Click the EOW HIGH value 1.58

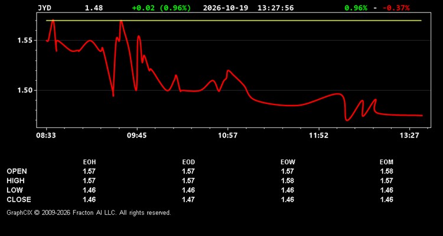[288, 181]
